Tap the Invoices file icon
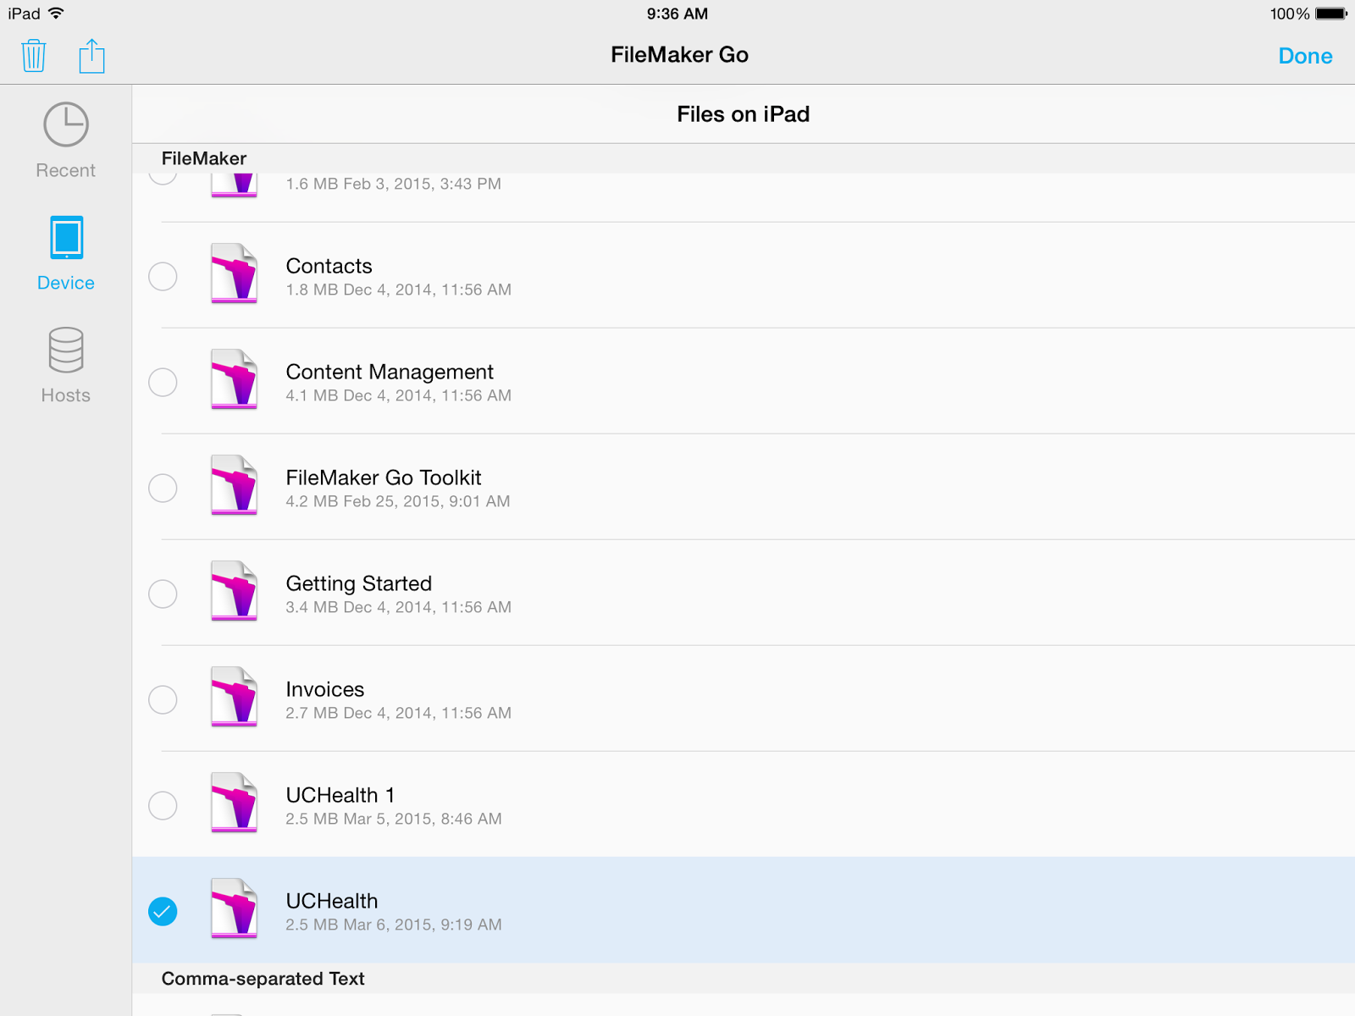 click(x=234, y=697)
